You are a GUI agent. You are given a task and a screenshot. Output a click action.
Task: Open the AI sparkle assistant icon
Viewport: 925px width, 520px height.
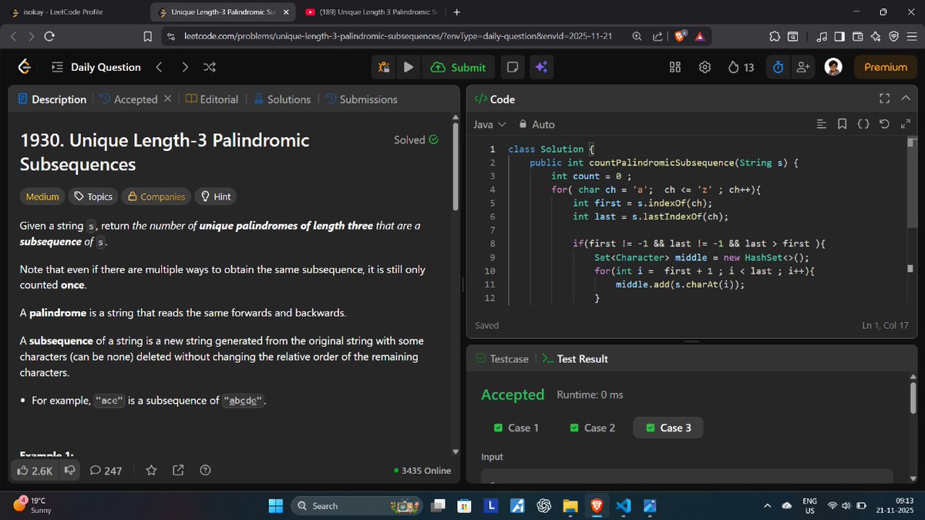click(x=541, y=67)
